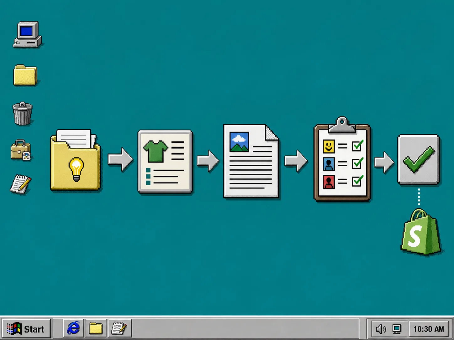Open the Recycle Bin trash can icon

(x=23, y=113)
